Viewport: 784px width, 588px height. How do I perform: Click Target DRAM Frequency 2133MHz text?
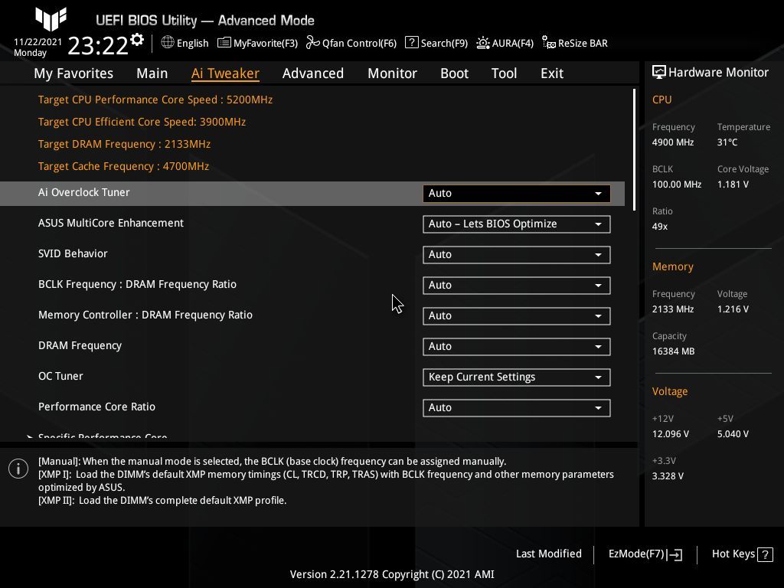[124, 144]
